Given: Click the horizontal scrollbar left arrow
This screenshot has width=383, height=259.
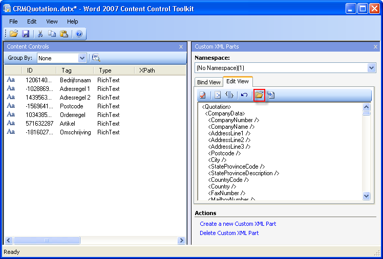Looking at the screenshot, I should tap(9, 241).
